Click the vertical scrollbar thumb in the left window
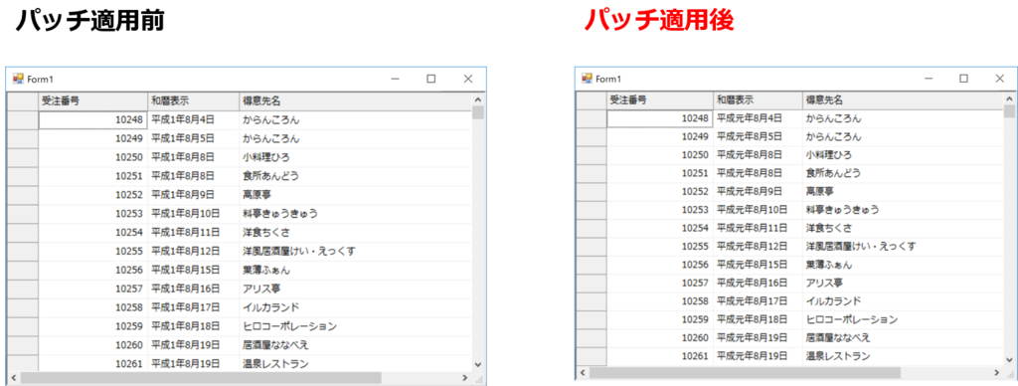1018x386 pixels. click(478, 113)
